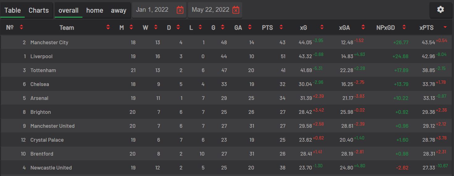The width and height of the screenshot is (454, 176).
Task: Select the Table tab
Action: (x=13, y=10)
